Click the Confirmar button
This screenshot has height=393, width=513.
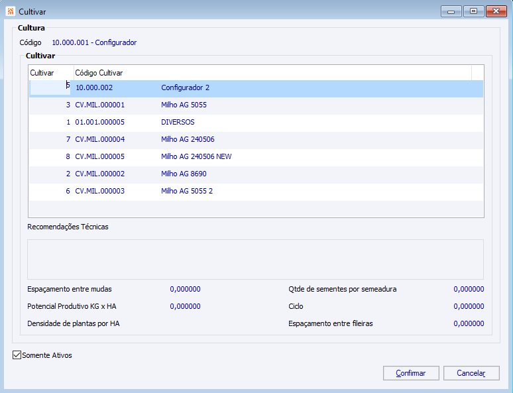pos(411,373)
